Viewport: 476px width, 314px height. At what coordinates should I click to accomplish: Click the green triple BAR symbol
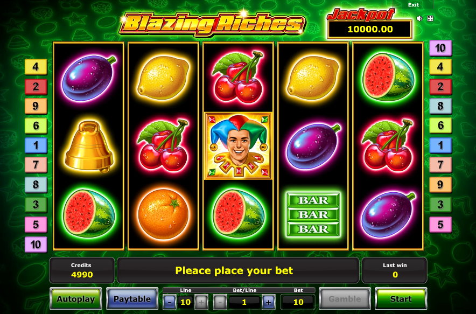313,214
